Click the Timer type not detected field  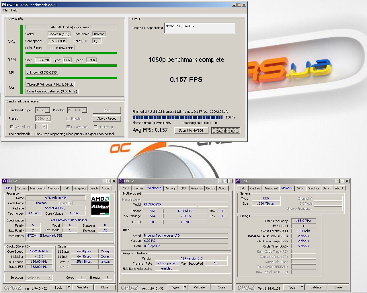[52, 91]
